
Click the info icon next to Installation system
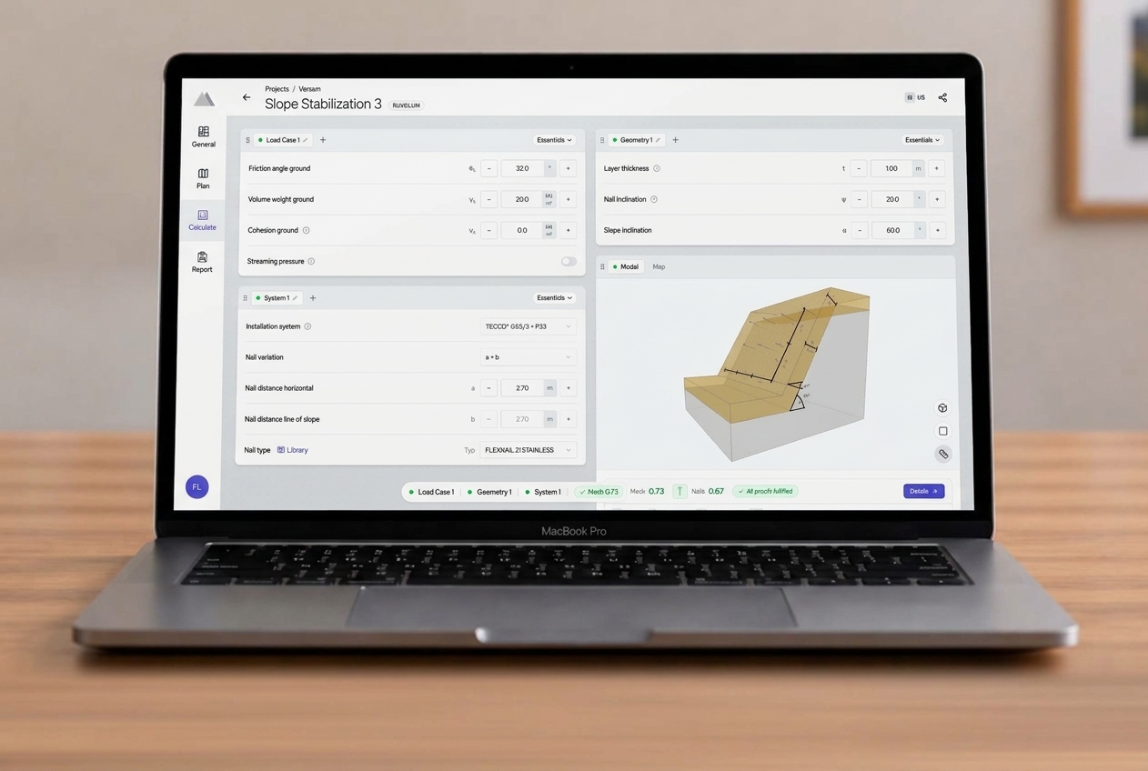(307, 326)
